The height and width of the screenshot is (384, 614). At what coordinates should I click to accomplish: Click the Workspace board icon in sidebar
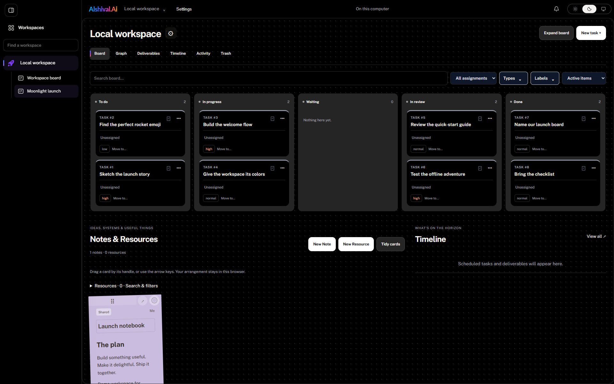pos(21,78)
